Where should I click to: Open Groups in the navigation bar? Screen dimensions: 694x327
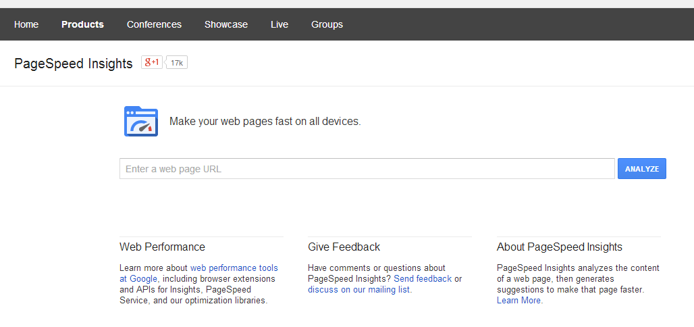click(x=327, y=24)
